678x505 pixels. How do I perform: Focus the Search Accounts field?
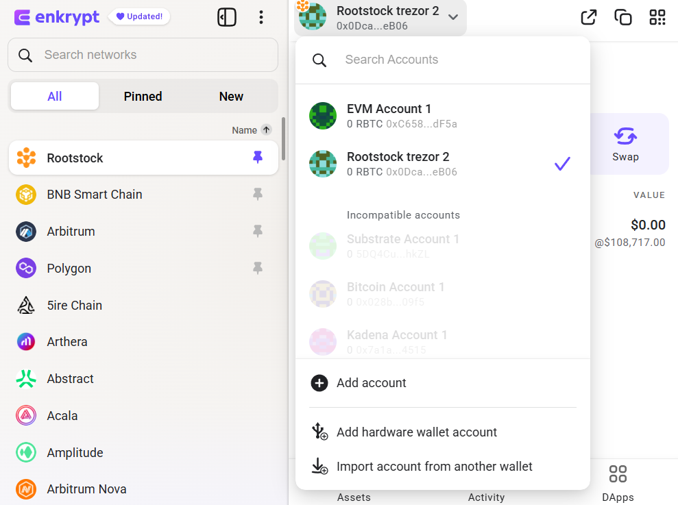pos(443,60)
